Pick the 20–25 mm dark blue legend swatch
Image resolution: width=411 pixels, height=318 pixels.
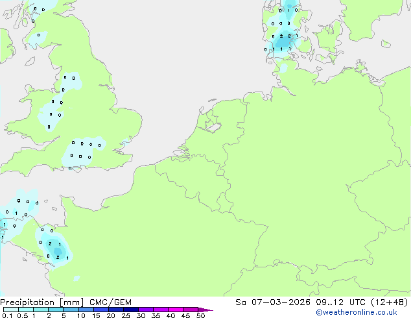click(x=116, y=310)
